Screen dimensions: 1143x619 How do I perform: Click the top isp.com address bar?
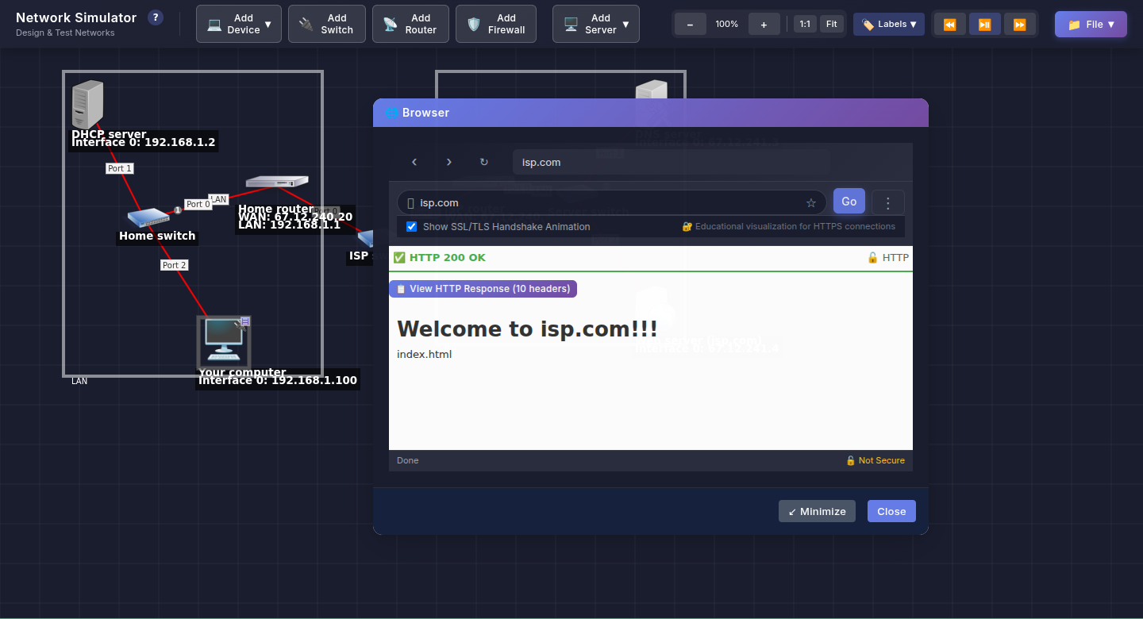[x=672, y=162]
